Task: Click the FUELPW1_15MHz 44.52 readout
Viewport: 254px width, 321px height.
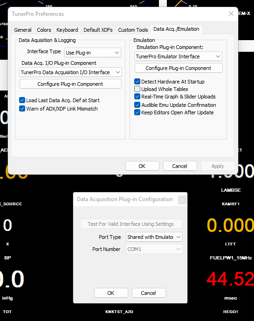Action: [230, 279]
